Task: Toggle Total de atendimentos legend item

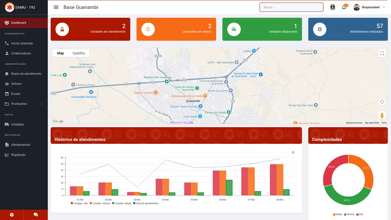Action: pyautogui.click(x=145, y=203)
